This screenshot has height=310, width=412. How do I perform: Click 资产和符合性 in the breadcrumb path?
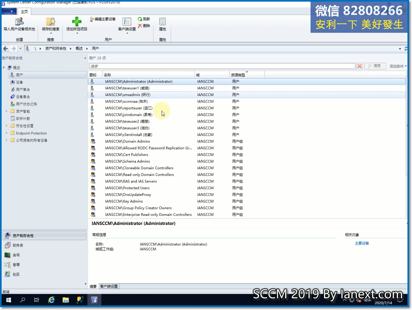[56, 48]
